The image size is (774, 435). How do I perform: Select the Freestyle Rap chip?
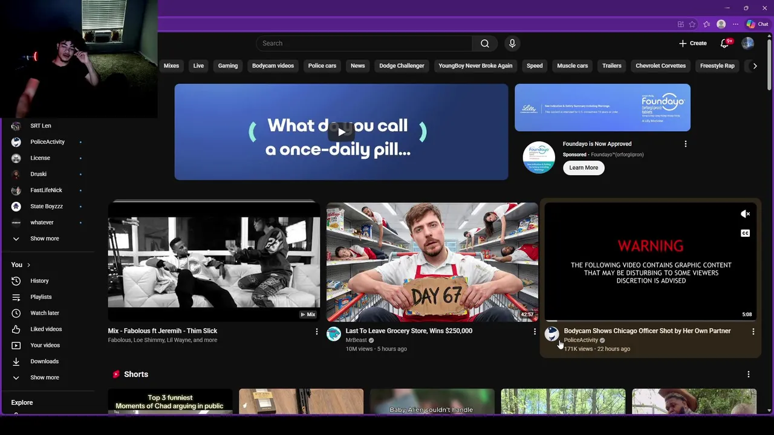click(x=717, y=66)
